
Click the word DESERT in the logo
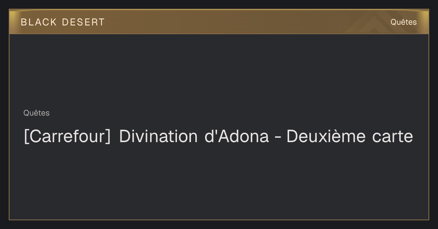click(83, 22)
